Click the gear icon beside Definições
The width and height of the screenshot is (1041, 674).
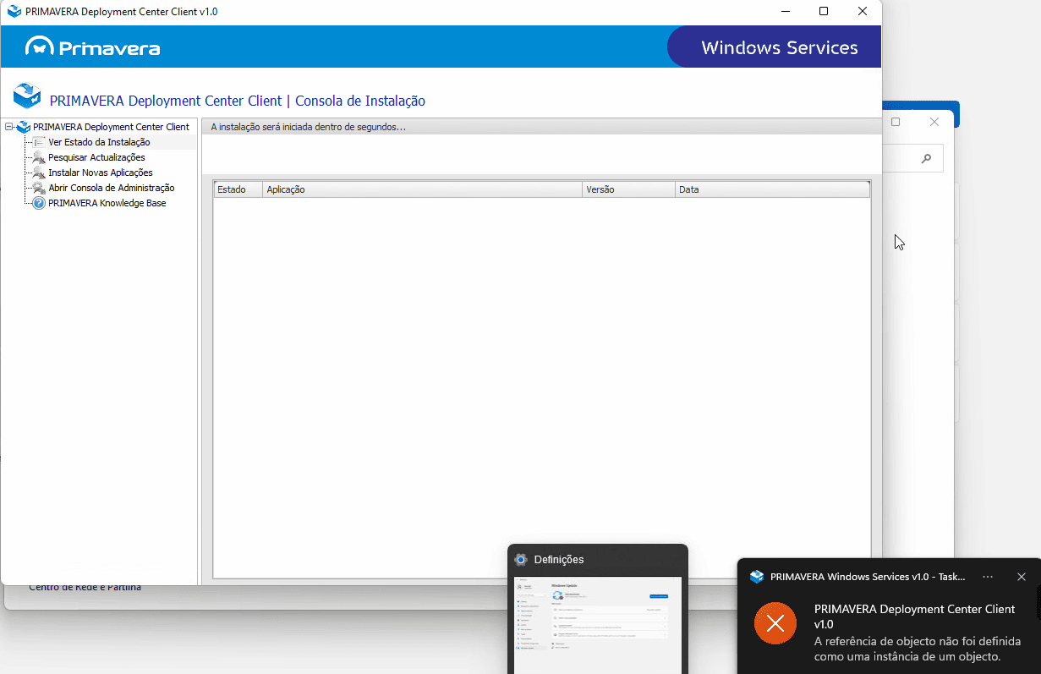point(521,560)
